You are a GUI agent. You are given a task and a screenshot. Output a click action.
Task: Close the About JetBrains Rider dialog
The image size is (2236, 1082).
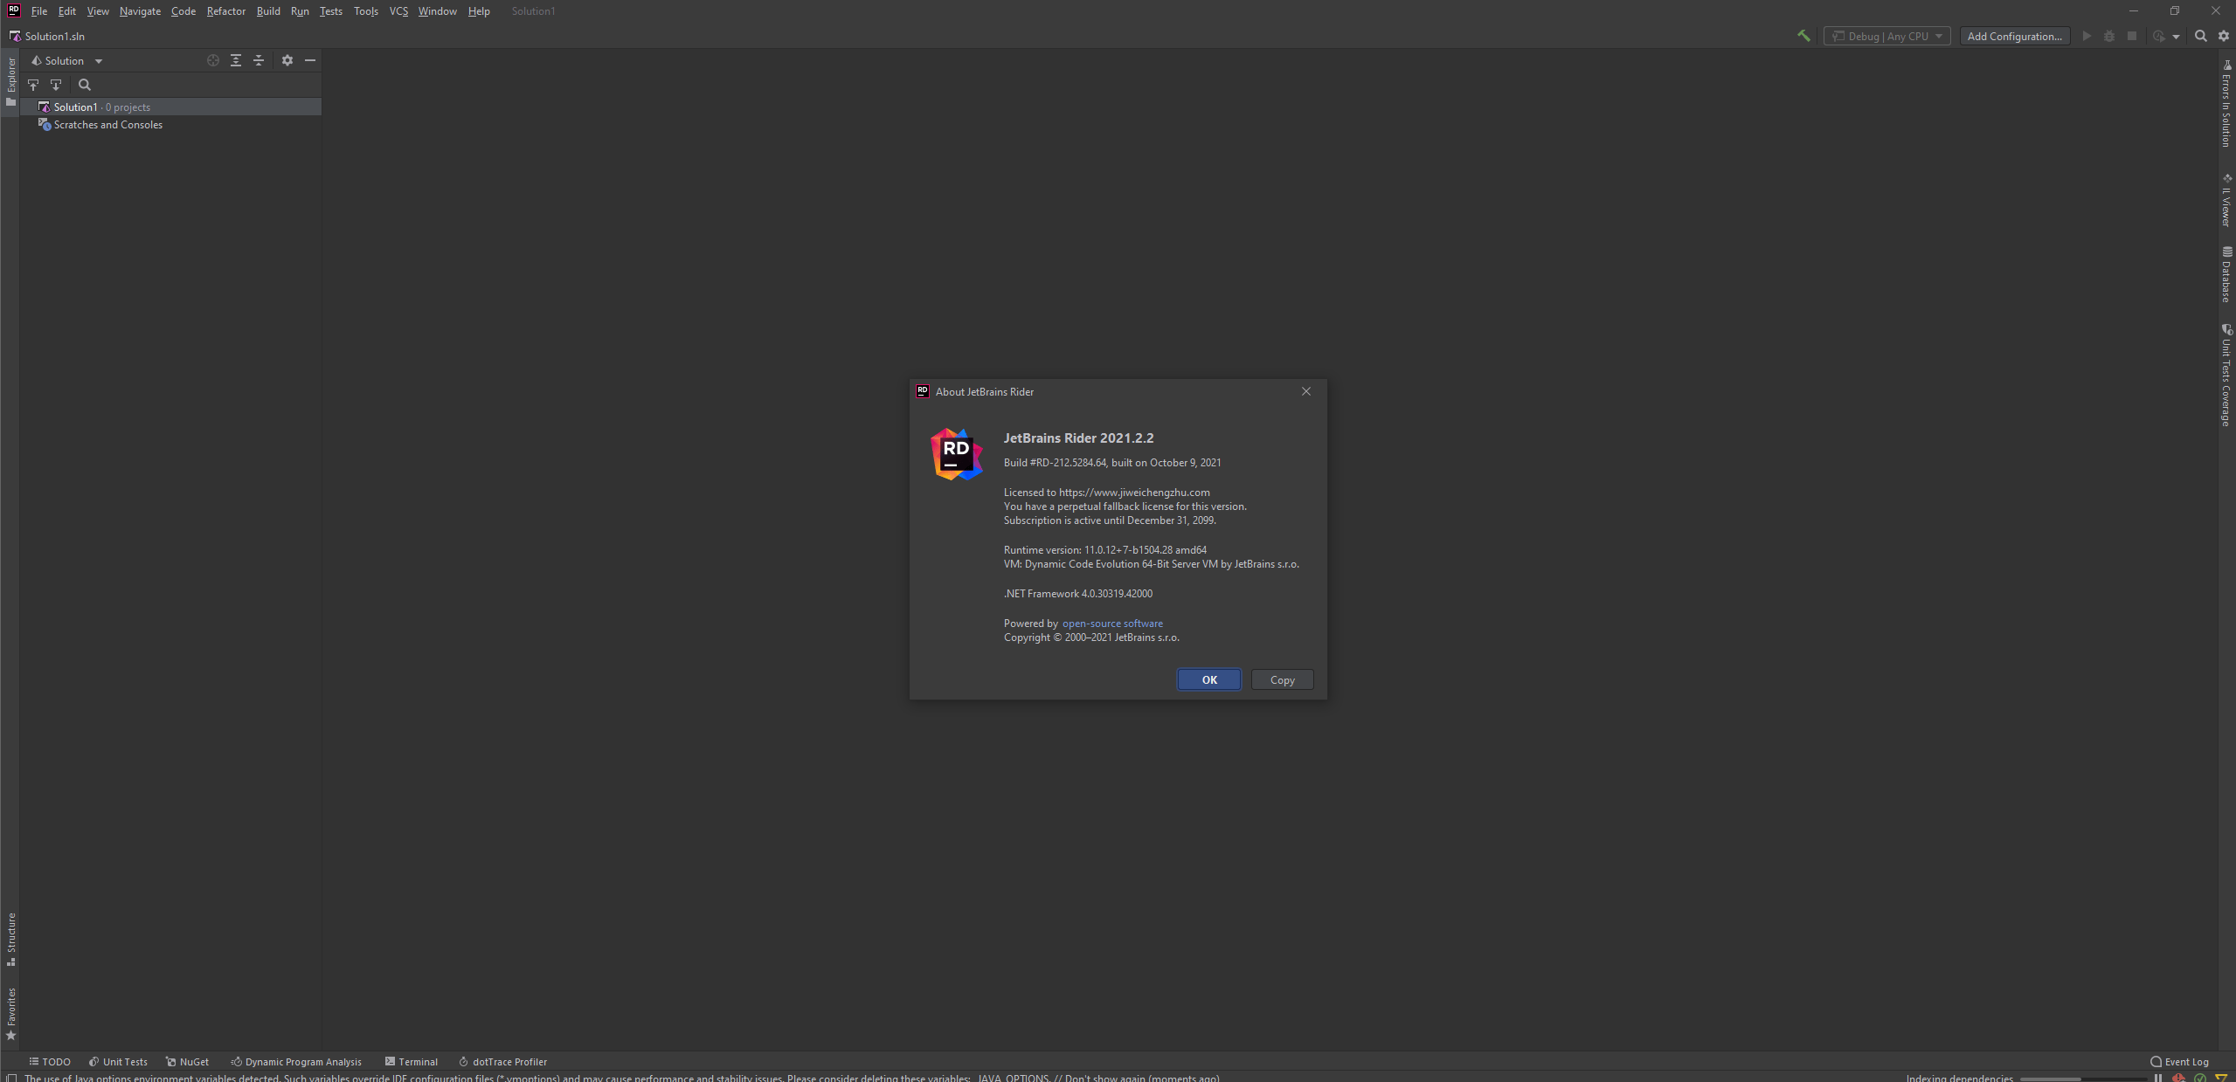point(1306,391)
